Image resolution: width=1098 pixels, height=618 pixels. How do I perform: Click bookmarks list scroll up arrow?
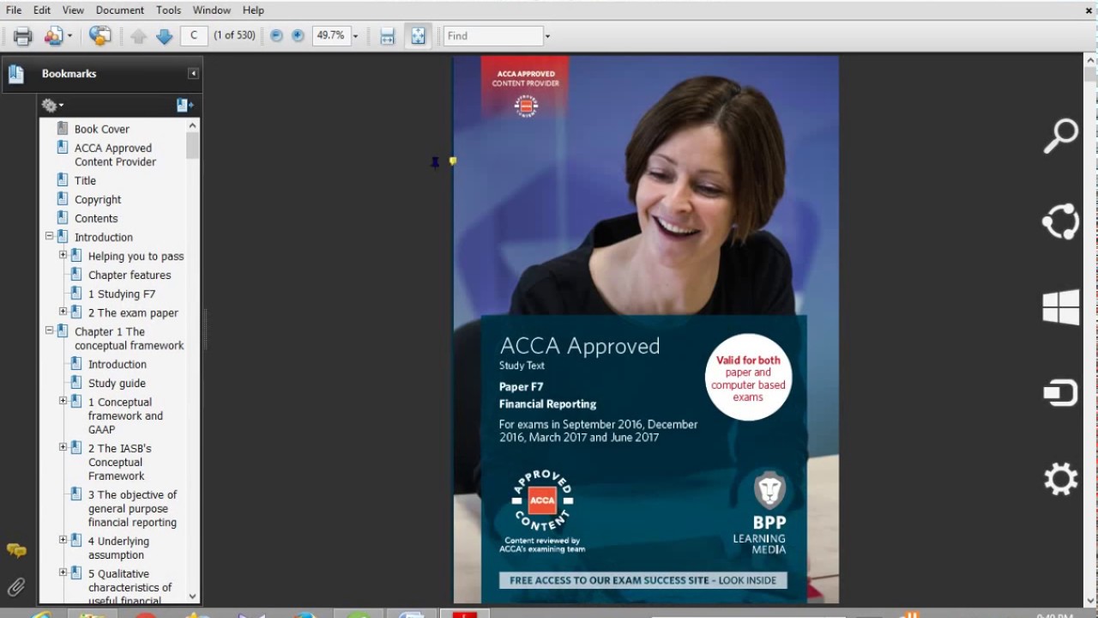pyautogui.click(x=192, y=126)
